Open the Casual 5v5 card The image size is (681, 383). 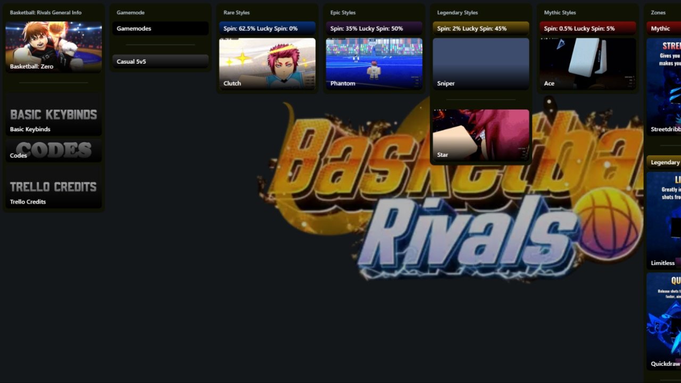[x=160, y=61]
